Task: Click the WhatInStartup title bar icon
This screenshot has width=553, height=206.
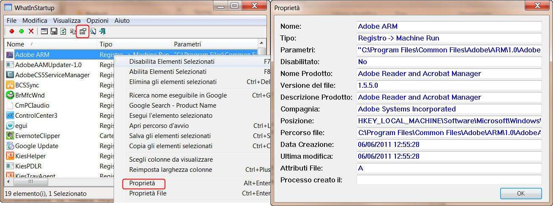Action: 8,7
